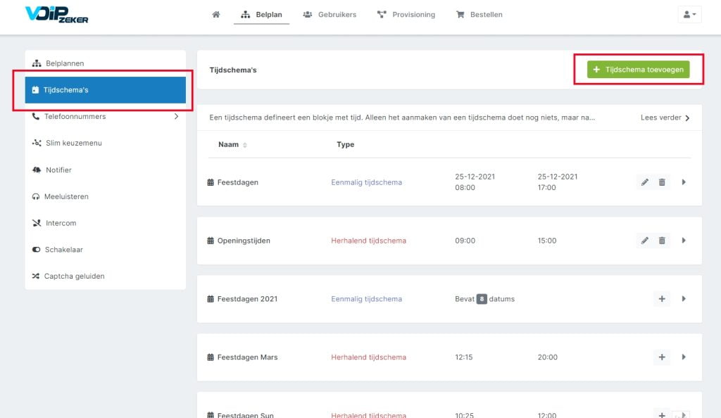The width and height of the screenshot is (721, 418).
Task: Click the Feestdagen Mars schedule name
Action: coord(247,357)
